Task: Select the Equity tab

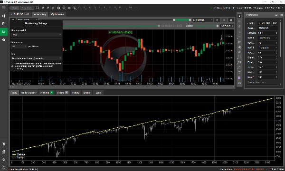Action: click(14, 93)
